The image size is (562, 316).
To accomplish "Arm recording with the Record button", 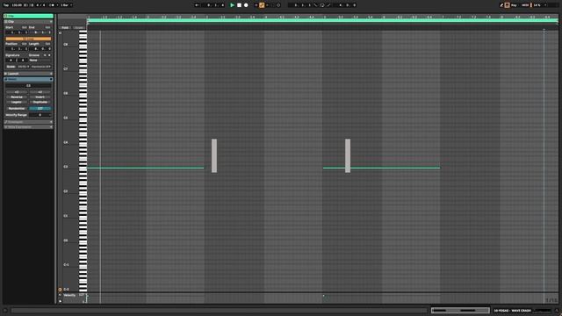I will point(246,5).
